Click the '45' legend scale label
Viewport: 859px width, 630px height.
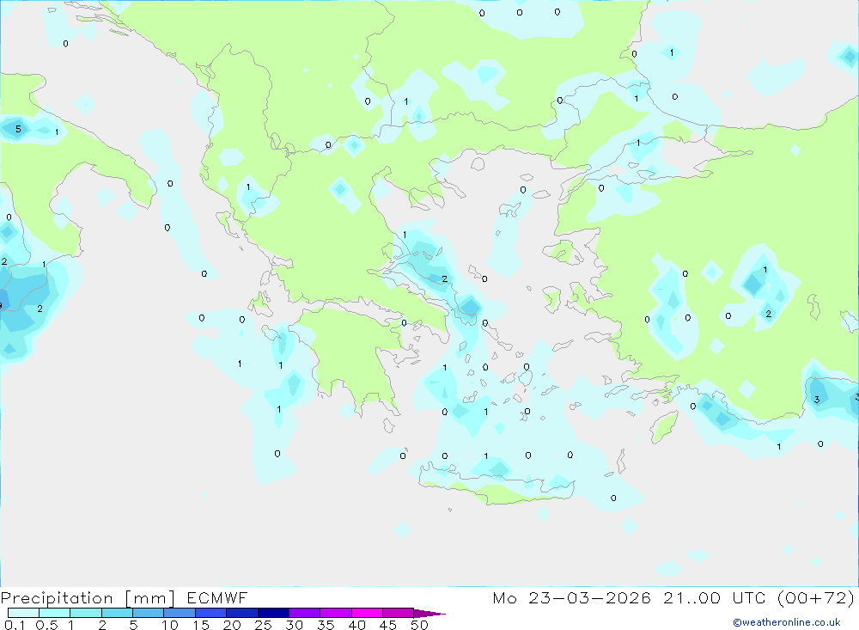tap(388, 625)
